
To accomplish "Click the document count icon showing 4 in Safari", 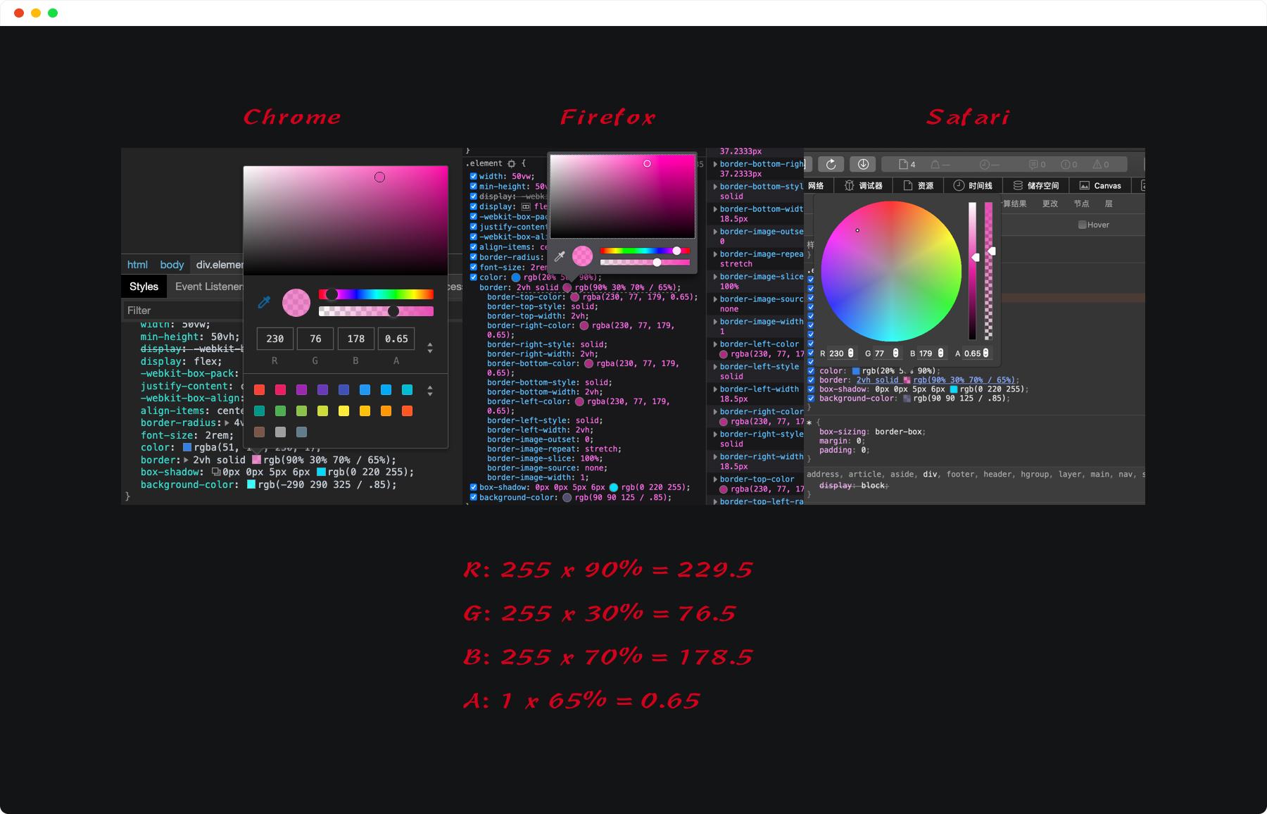I will [903, 165].
